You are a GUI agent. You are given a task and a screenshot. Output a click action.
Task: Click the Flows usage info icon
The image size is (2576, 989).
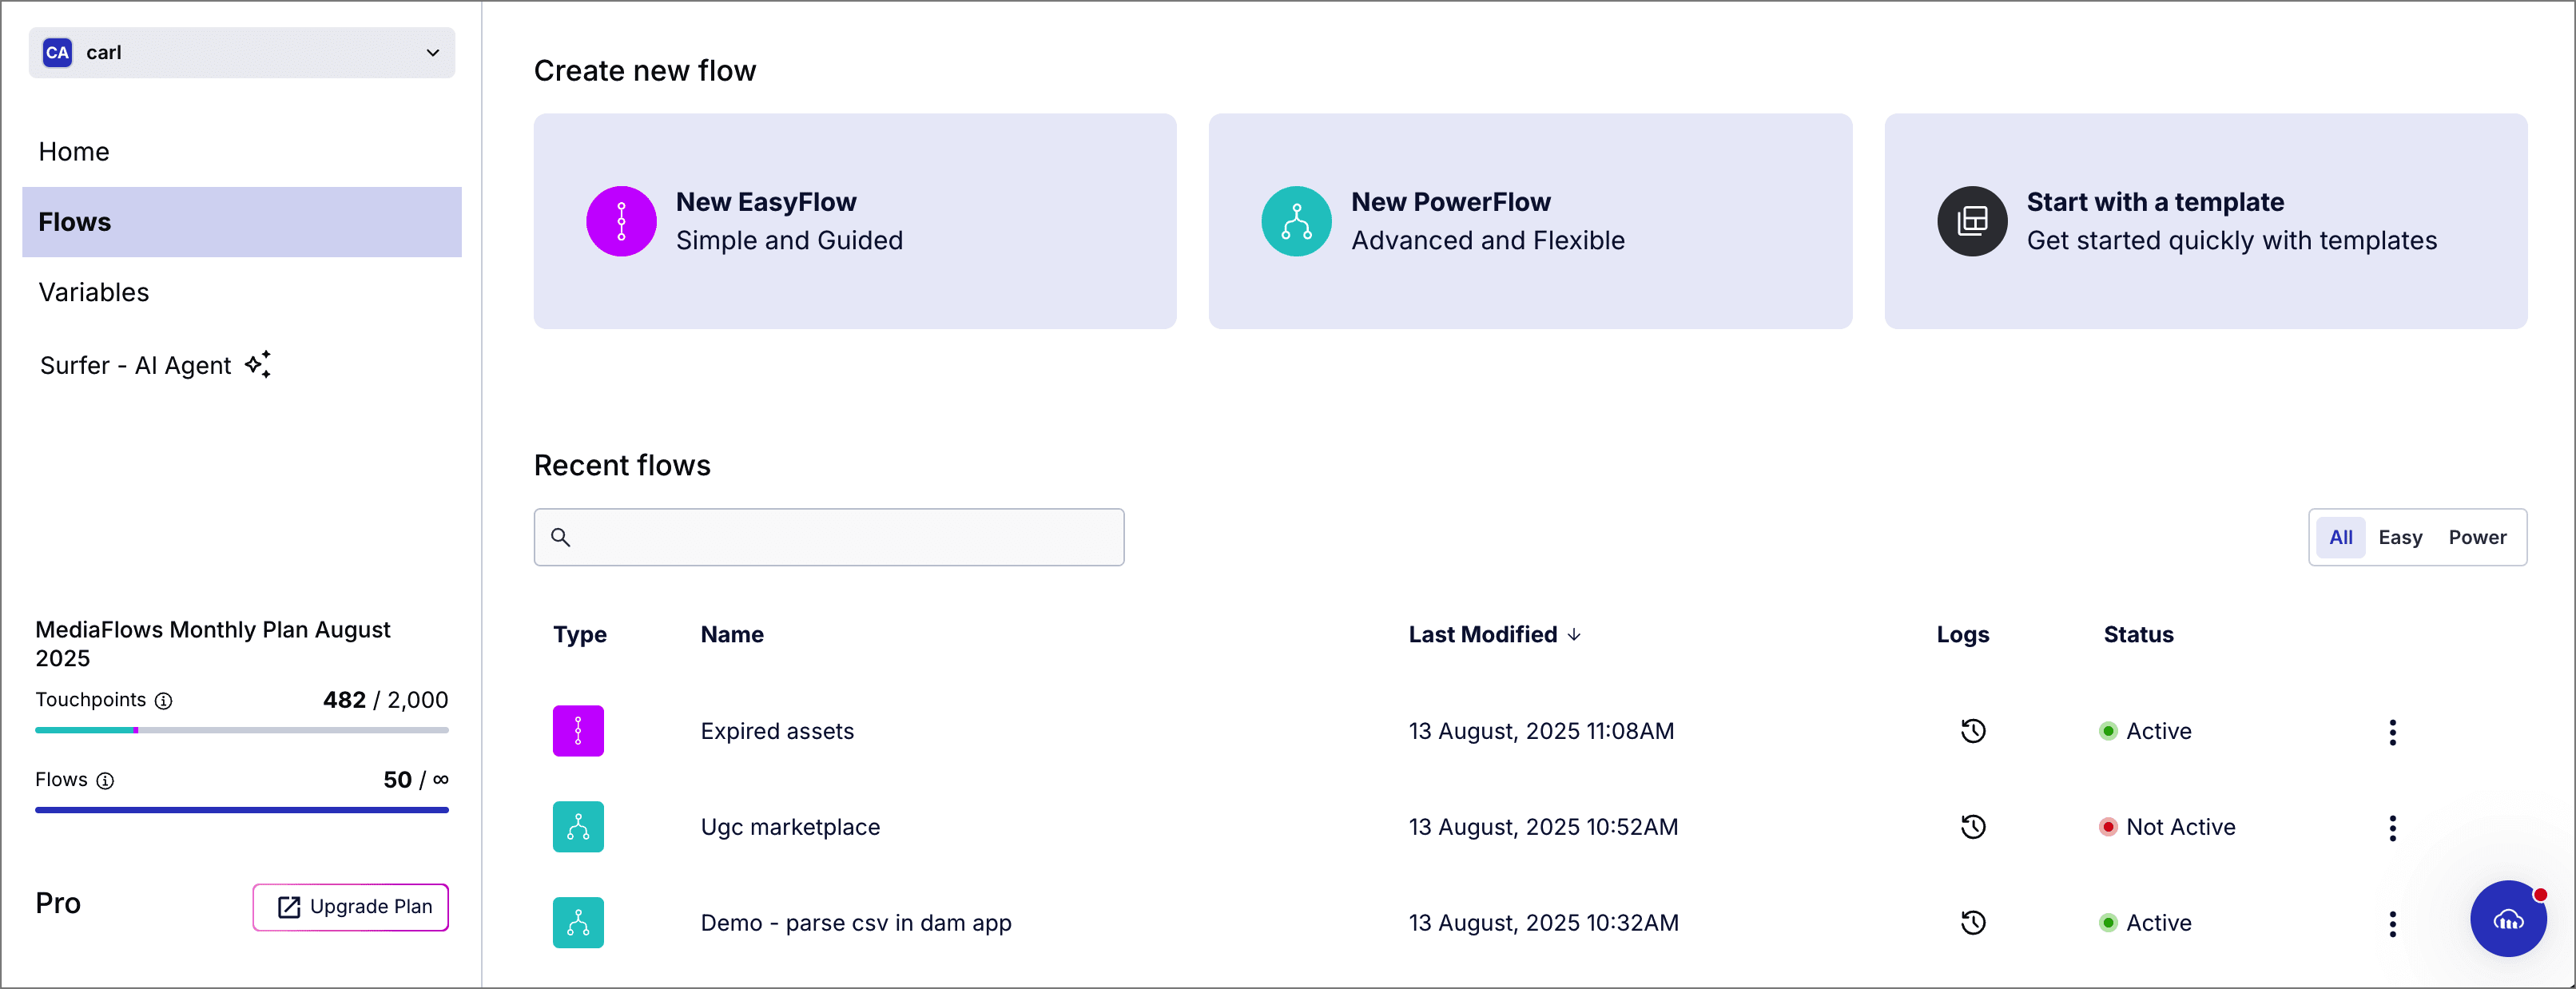[105, 781]
